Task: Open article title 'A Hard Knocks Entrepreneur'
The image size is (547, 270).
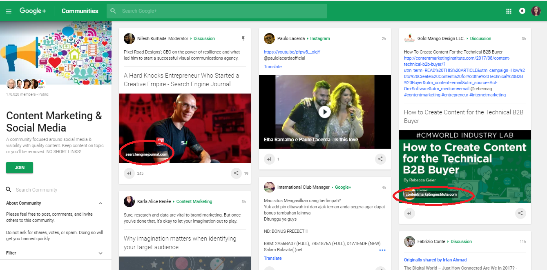Action: tap(181, 80)
